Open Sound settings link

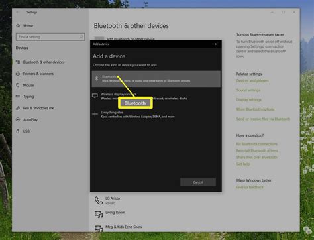point(248,90)
